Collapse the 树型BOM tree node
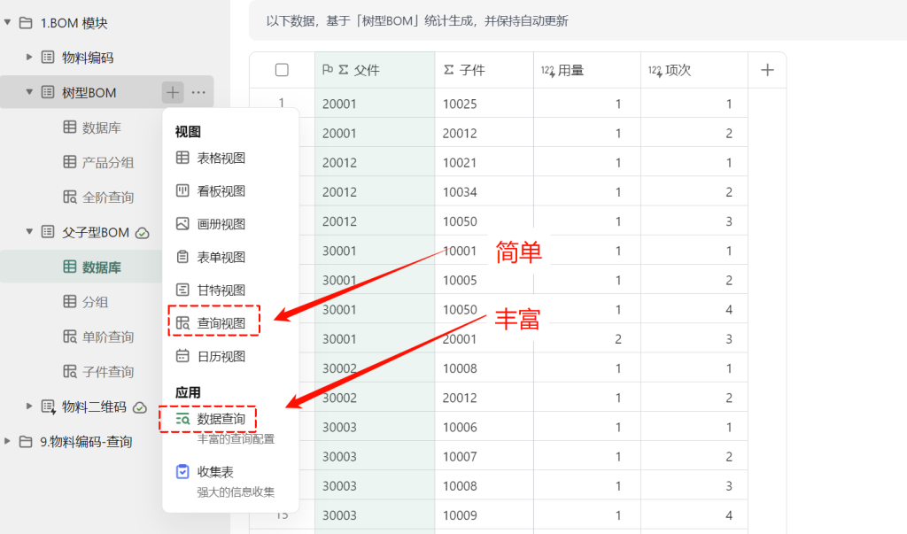This screenshot has width=907, height=534. pyautogui.click(x=29, y=91)
